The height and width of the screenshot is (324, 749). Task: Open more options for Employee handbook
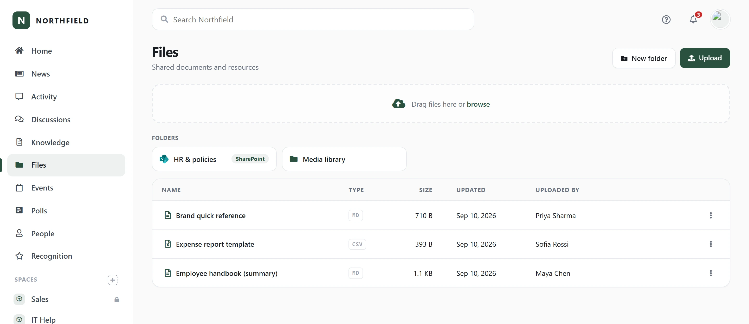point(711,273)
